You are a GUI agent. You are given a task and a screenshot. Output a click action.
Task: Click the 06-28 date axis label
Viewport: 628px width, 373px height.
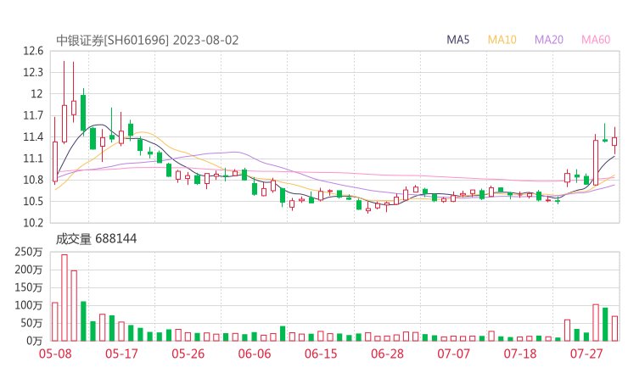pos(387,354)
